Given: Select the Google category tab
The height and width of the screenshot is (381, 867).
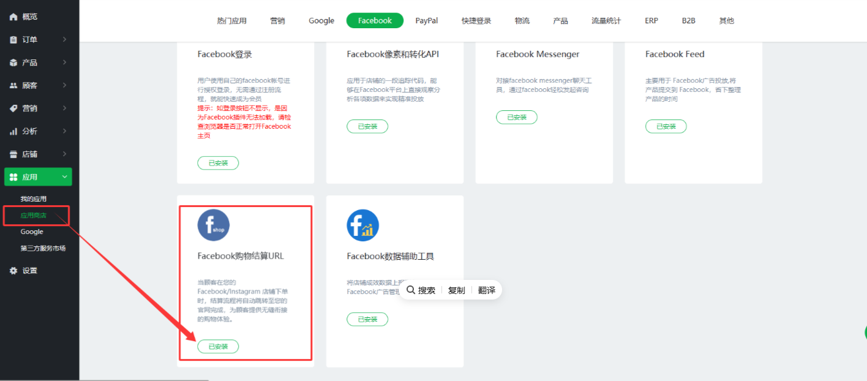Looking at the screenshot, I should point(321,21).
